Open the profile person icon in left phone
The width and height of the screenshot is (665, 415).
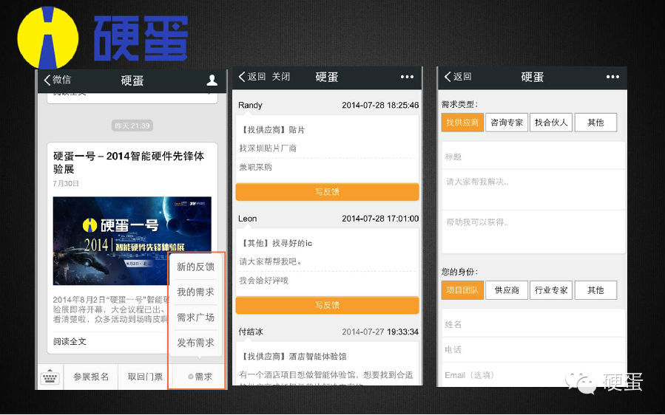[x=212, y=80]
